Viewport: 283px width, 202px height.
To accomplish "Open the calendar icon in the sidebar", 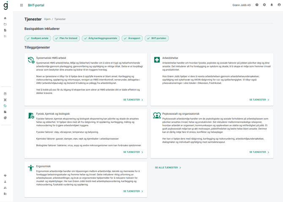I will click(5, 94).
